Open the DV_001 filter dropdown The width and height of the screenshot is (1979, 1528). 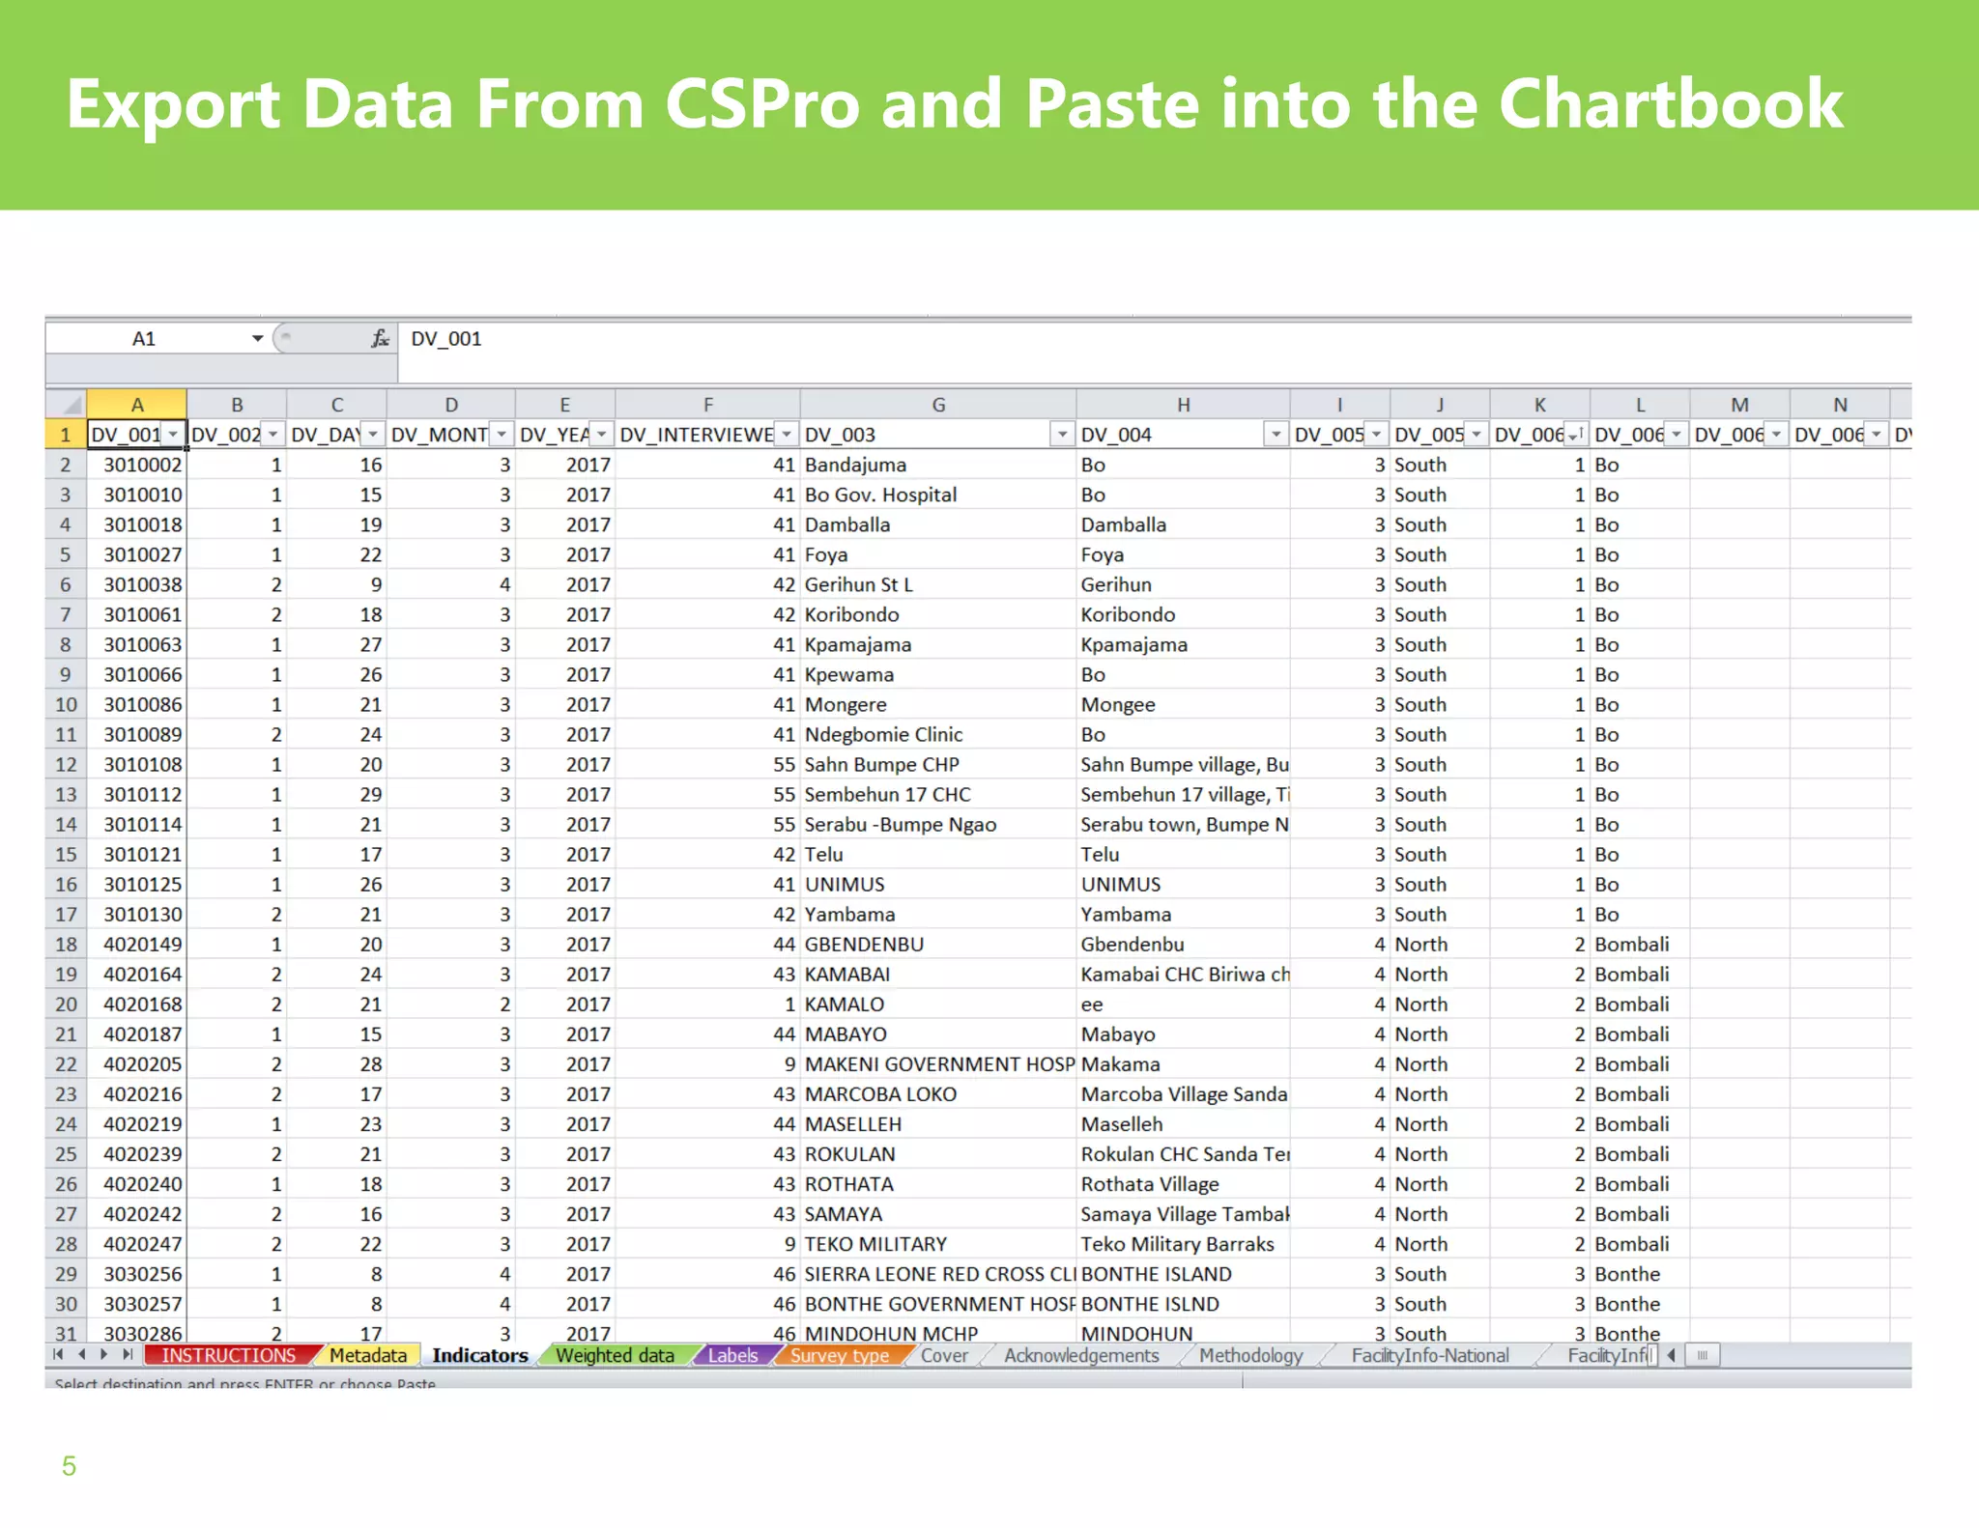(x=173, y=435)
